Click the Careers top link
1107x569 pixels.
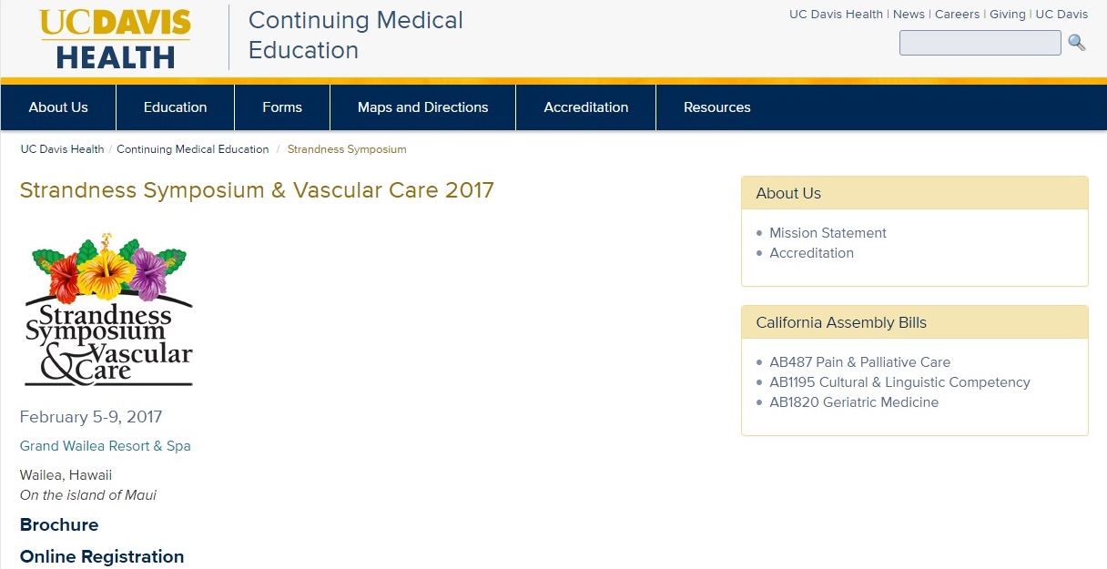958,14
